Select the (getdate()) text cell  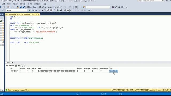(x=114, y=71)
